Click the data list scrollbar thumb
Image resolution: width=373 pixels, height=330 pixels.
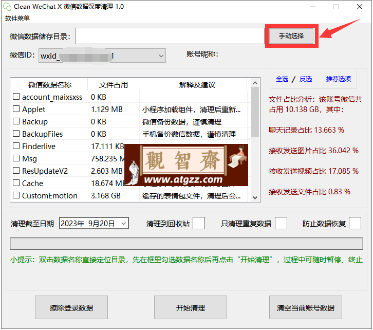(x=255, y=112)
